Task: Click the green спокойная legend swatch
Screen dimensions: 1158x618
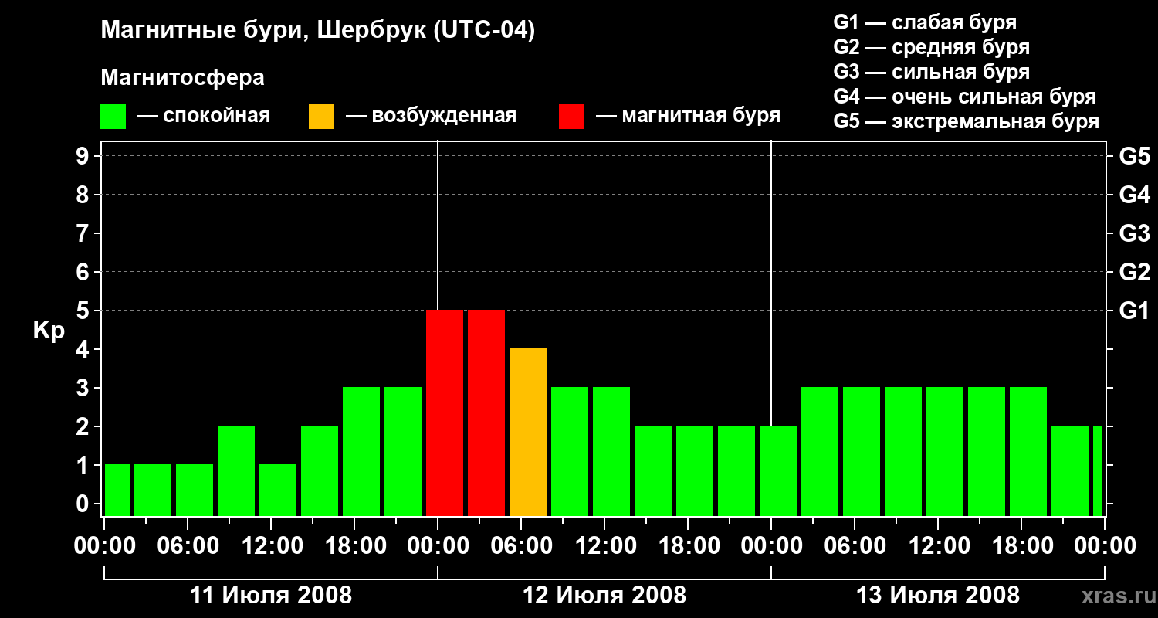Action: 113,117
